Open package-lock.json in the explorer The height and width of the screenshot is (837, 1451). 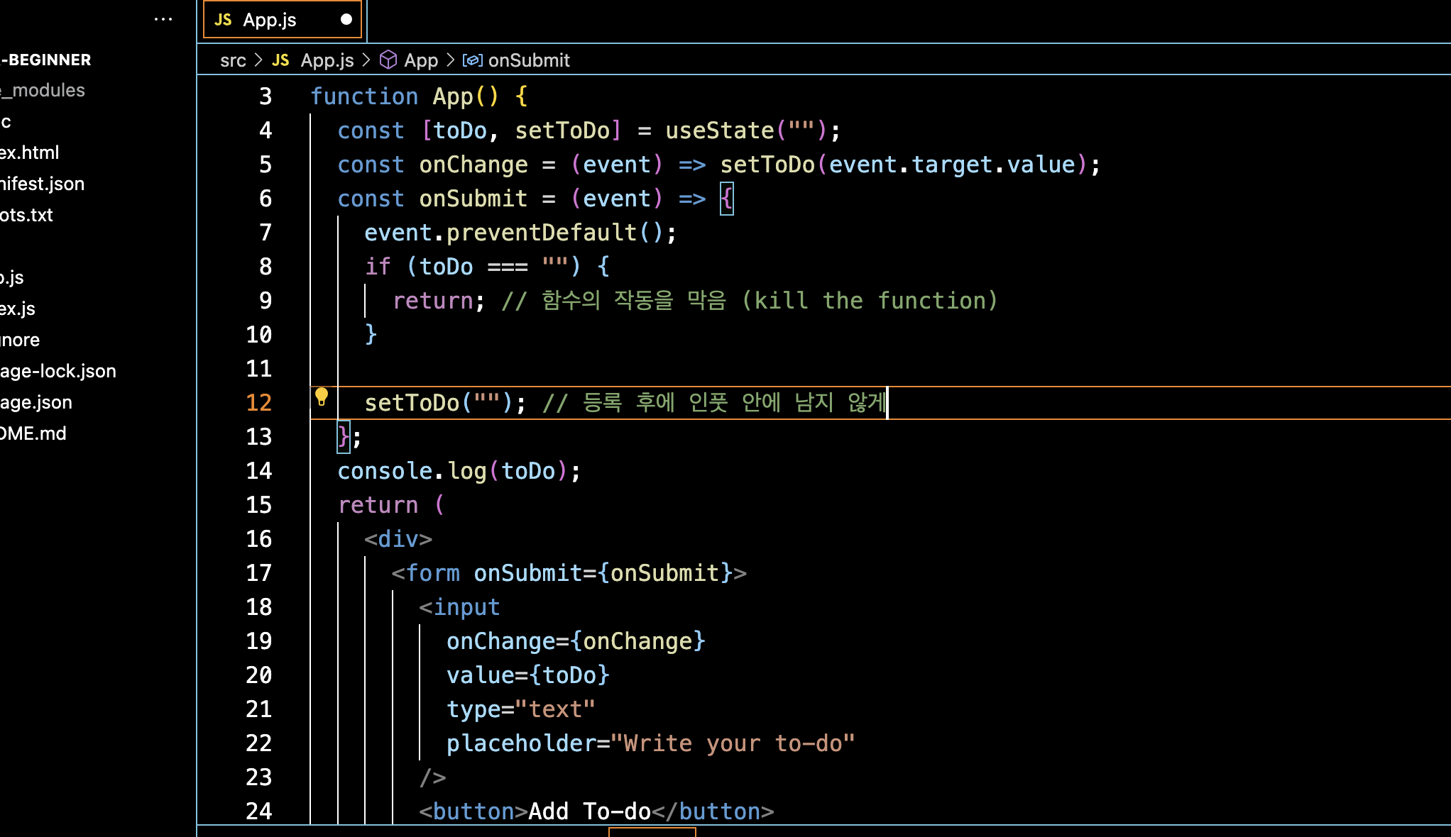(57, 371)
